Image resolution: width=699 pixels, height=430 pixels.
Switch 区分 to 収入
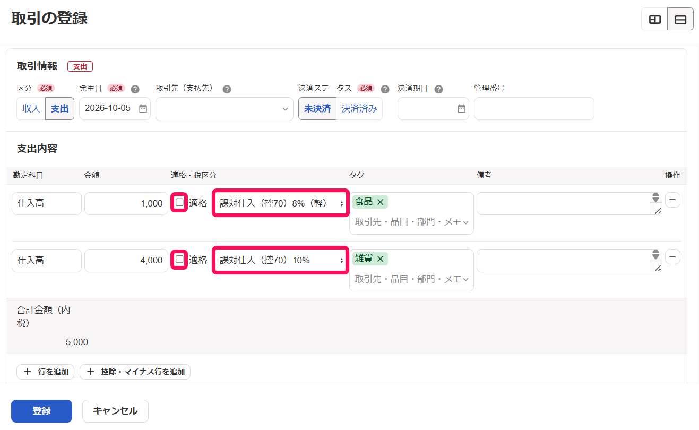pos(31,108)
